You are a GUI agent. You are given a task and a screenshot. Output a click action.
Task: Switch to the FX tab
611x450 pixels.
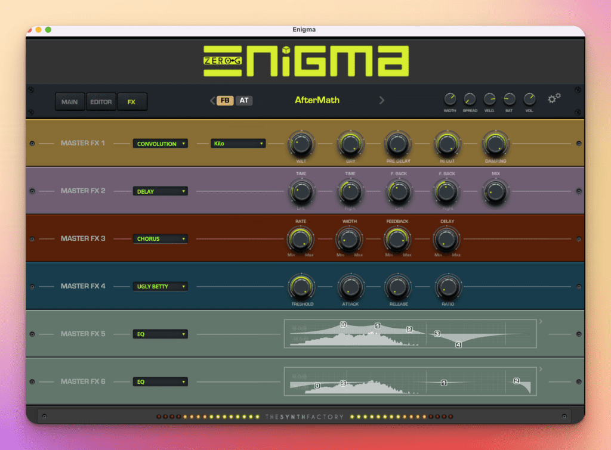pos(132,102)
